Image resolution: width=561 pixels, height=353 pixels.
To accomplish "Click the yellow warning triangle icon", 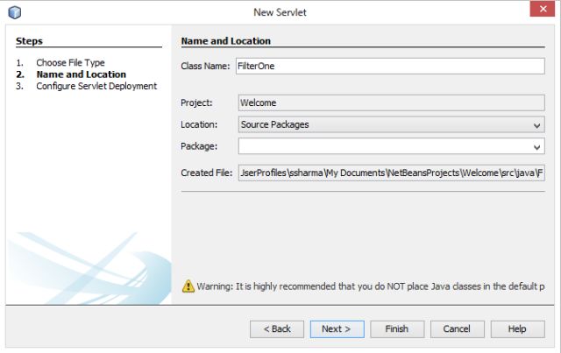I will click(x=188, y=286).
